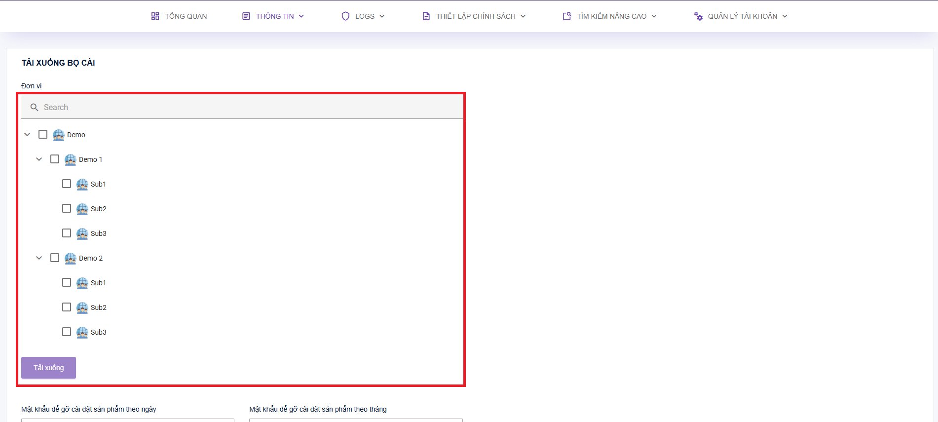Check Sub2 under Demo 1
Viewport: 938px width, 422px height.
(x=67, y=208)
